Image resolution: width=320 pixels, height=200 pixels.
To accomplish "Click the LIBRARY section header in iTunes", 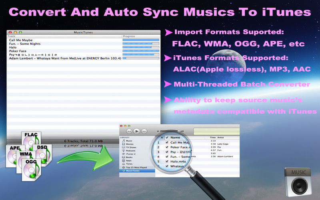I will [124, 138].
